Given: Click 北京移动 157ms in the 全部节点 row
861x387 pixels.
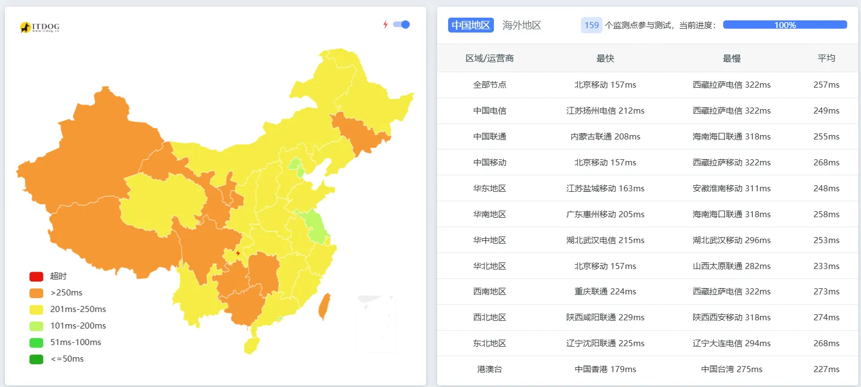Looking at the screenshot, I should coord(605,84).
